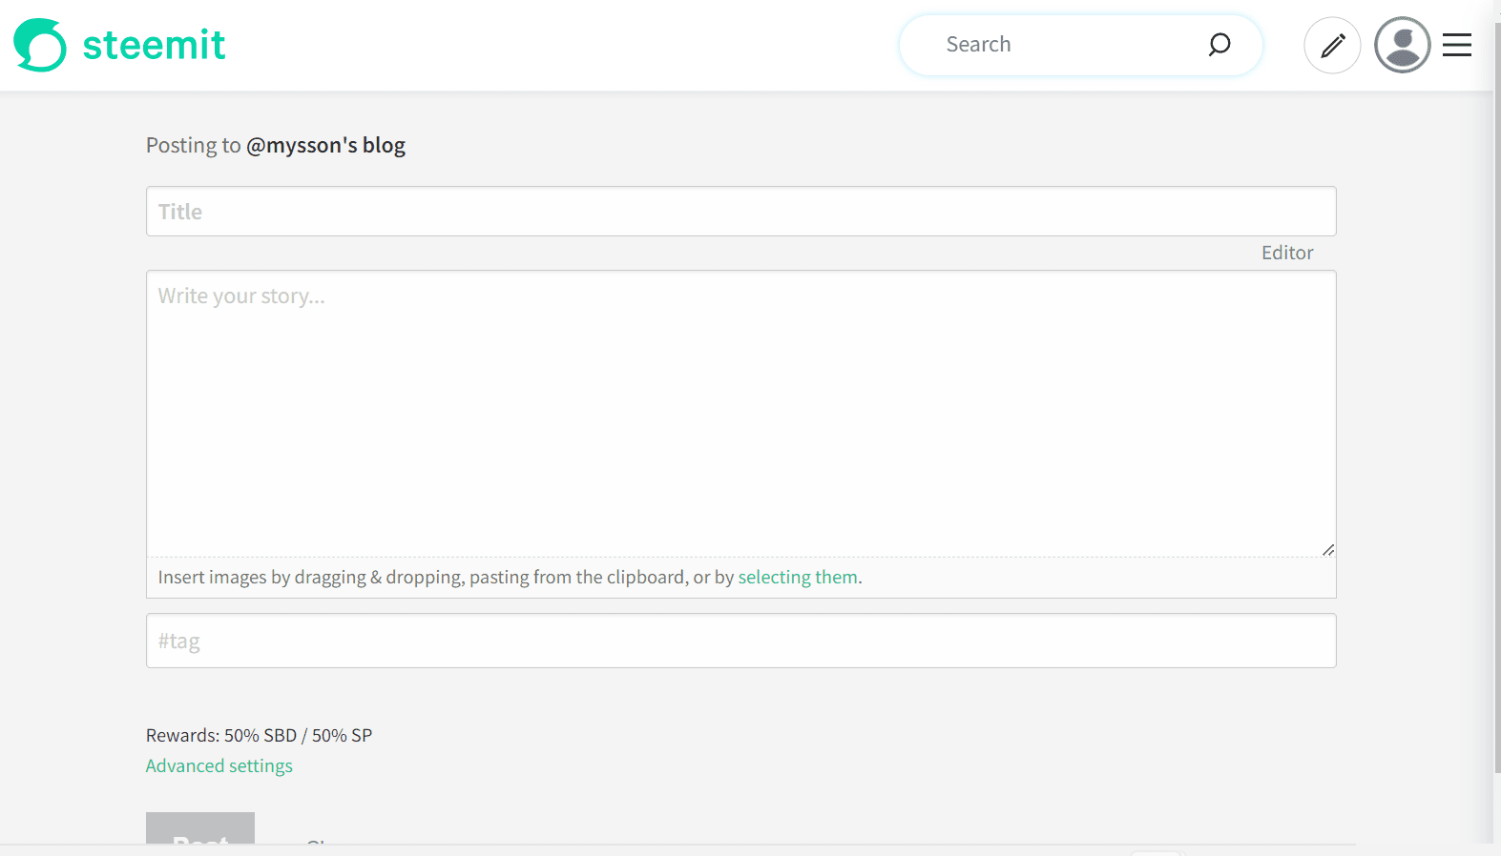The height and width of the screenshot is (856, 1501).
Task: Focus the Title input field
Action: click(x=740, y=211)
